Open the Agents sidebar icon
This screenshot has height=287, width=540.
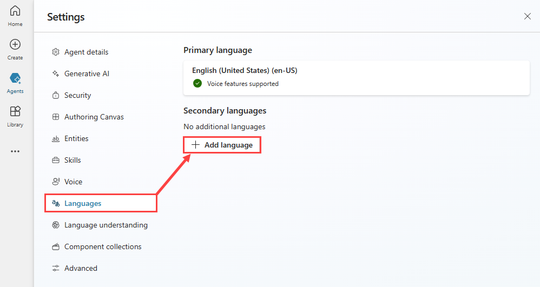pyautogui.click(x=15, y=78)
